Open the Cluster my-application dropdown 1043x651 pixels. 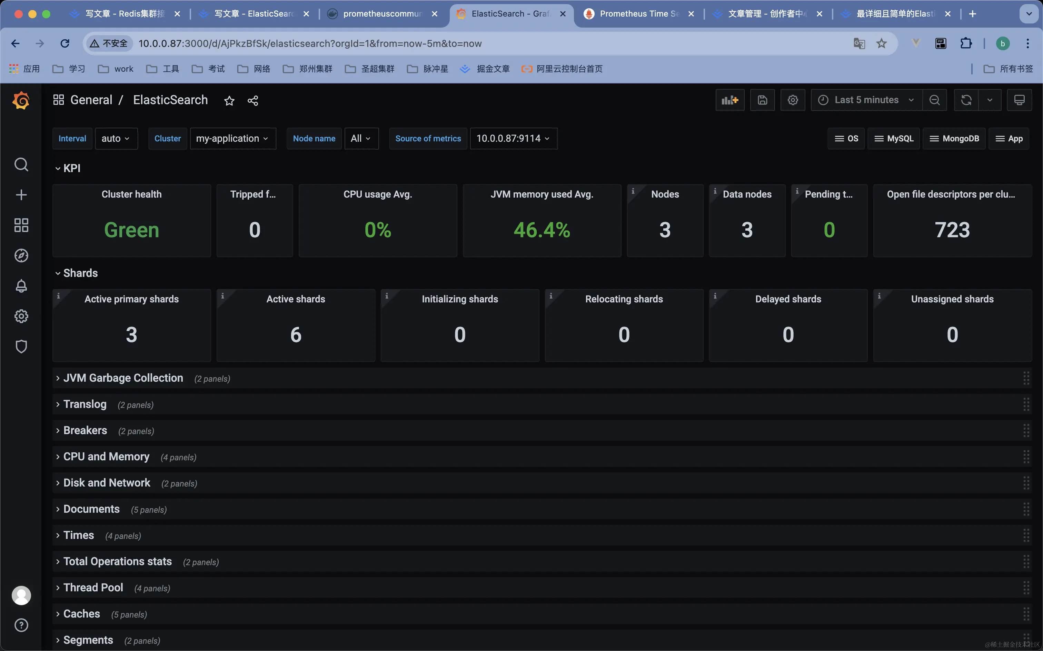(x=233, y=139)
